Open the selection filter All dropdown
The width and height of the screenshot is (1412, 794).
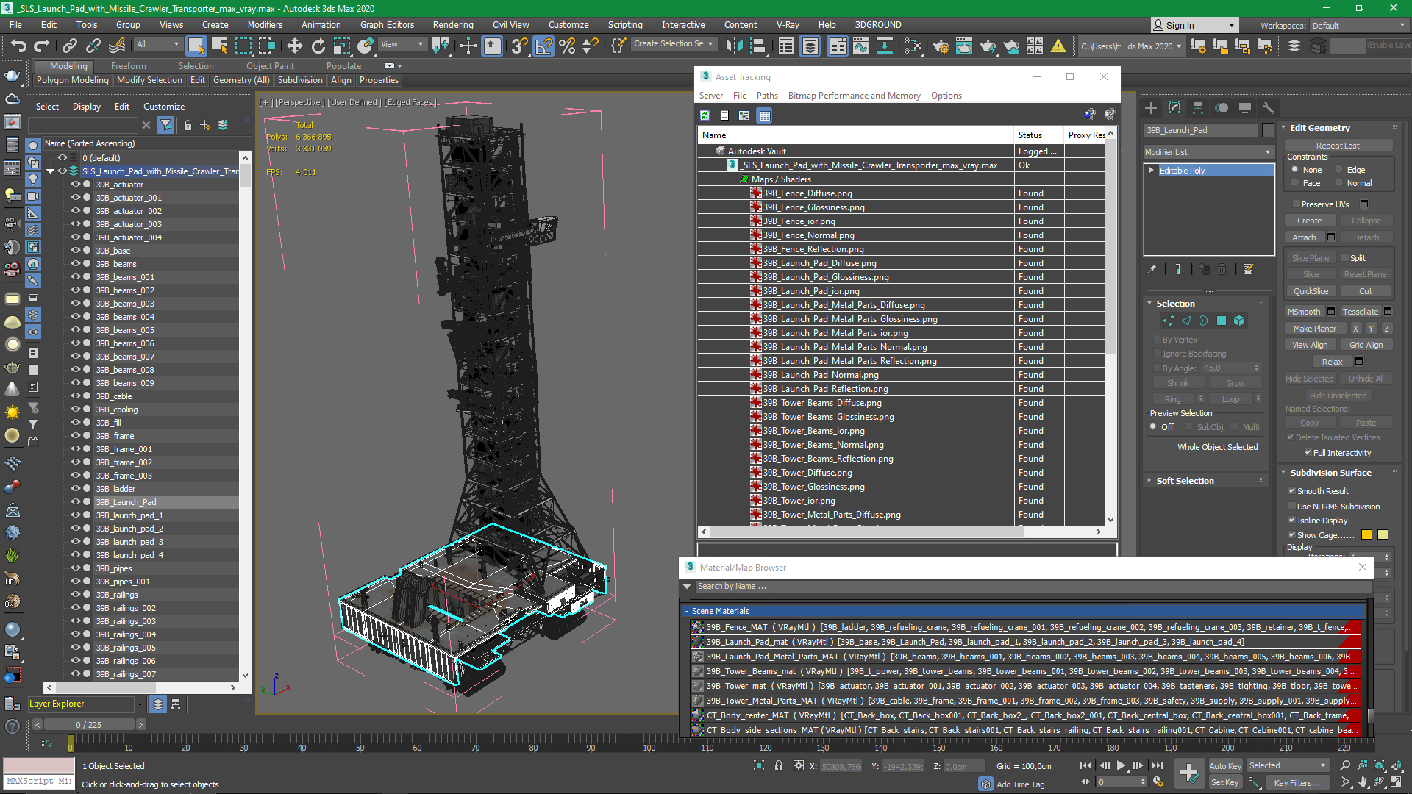click(x=158, y=45)
